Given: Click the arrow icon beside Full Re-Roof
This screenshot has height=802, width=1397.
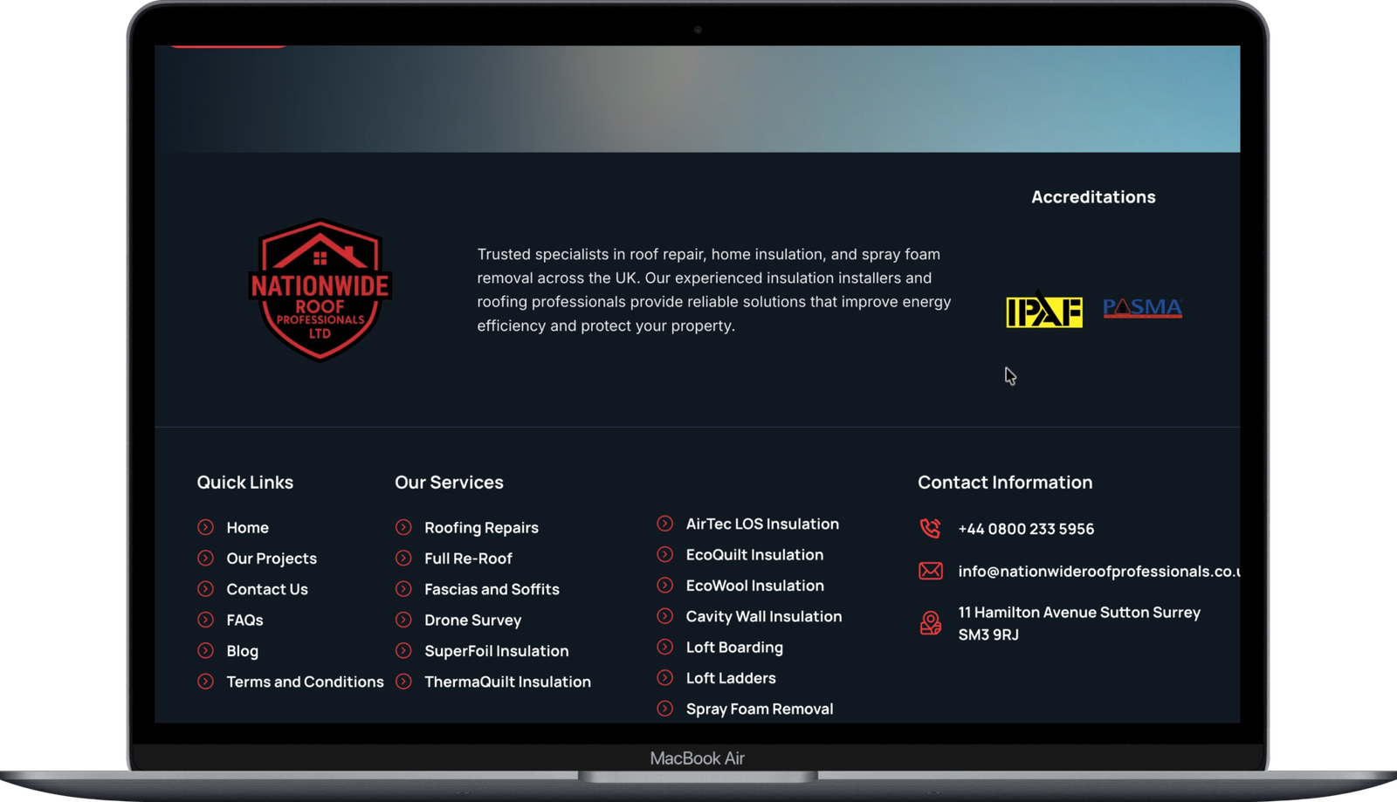Looking at the screenshot, I should click(403, 558).
